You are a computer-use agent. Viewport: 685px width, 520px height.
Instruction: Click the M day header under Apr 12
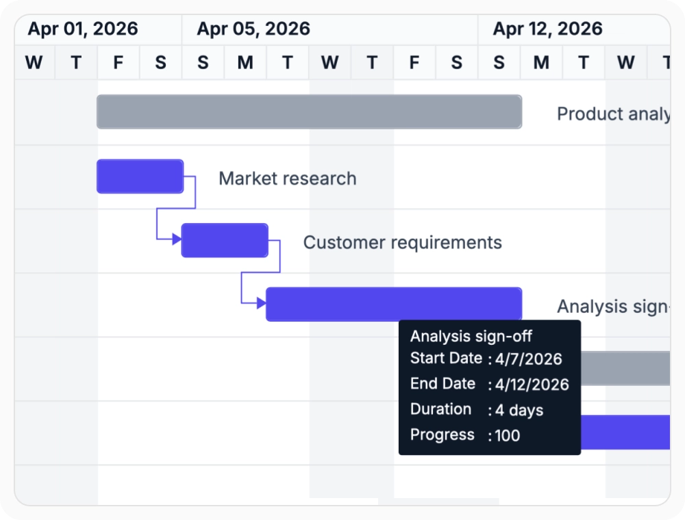pos(541,62)
